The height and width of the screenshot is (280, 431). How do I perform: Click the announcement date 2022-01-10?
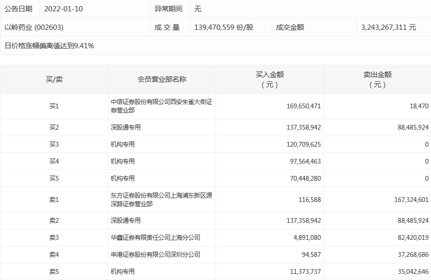coord(63,9)
